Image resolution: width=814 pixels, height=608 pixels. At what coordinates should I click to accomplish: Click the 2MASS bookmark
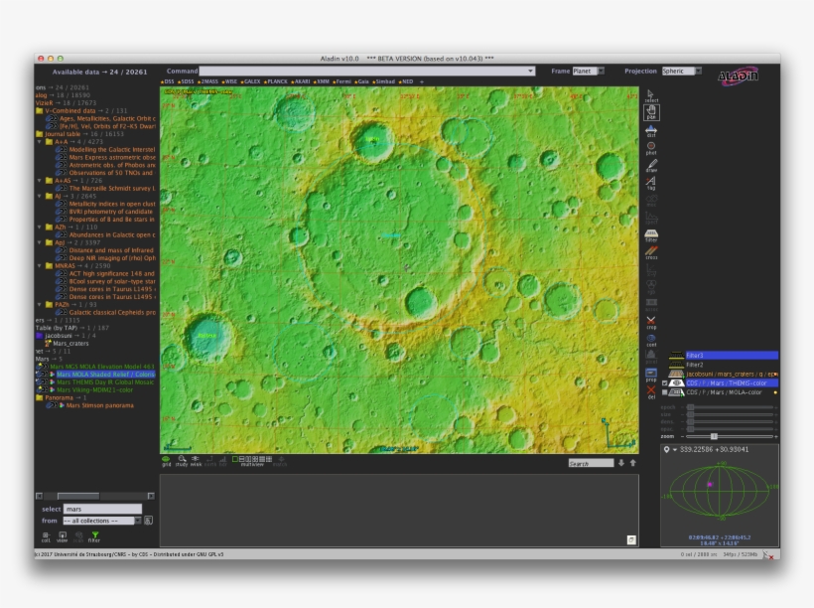(209, 81)
